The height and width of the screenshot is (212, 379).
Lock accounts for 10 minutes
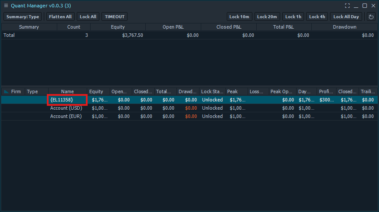239,17
